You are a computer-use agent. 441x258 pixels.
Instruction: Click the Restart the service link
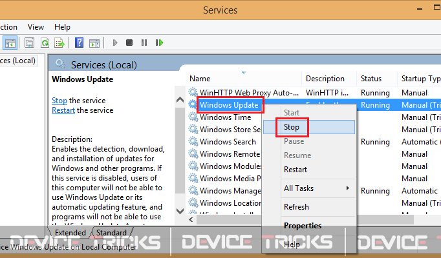pyautogui.click(x=63, y=110)
